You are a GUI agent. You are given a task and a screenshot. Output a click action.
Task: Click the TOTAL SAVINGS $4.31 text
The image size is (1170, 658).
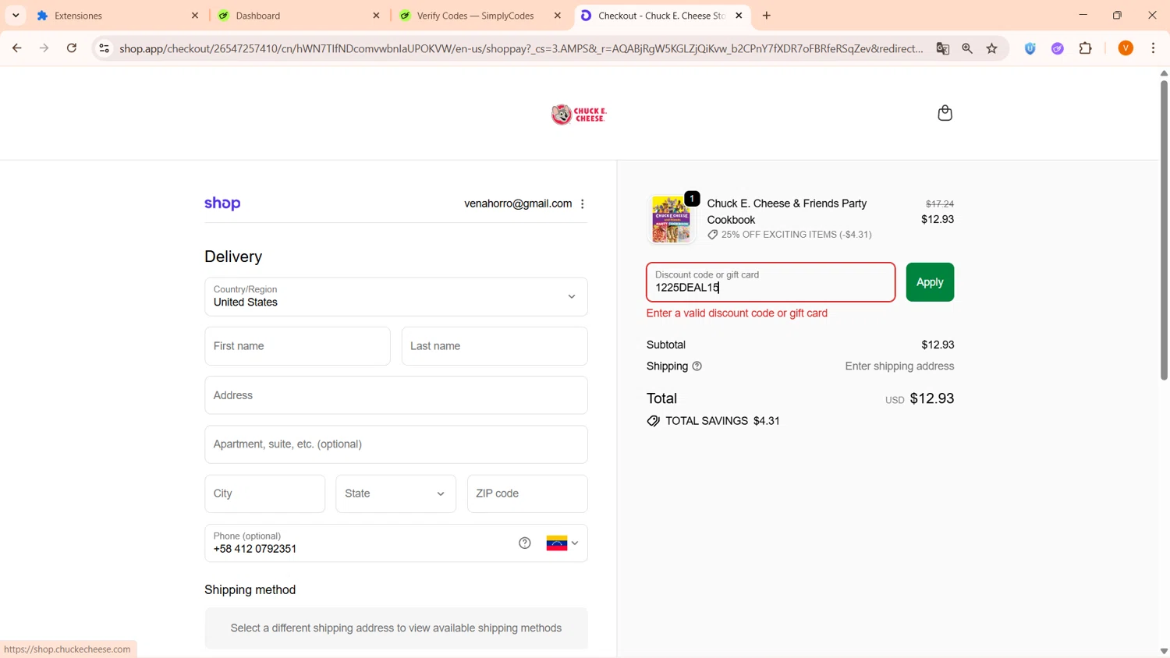[722, 421]
